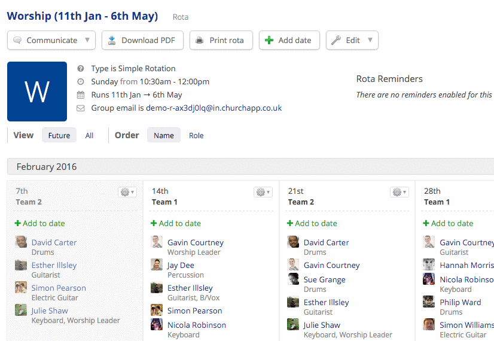Open gear menu for 14th Team 1

click(263, 191)
